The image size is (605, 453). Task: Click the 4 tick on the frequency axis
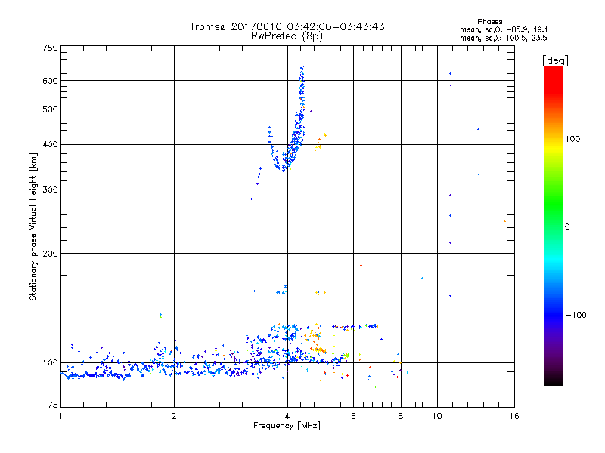[x=287, y=416]
